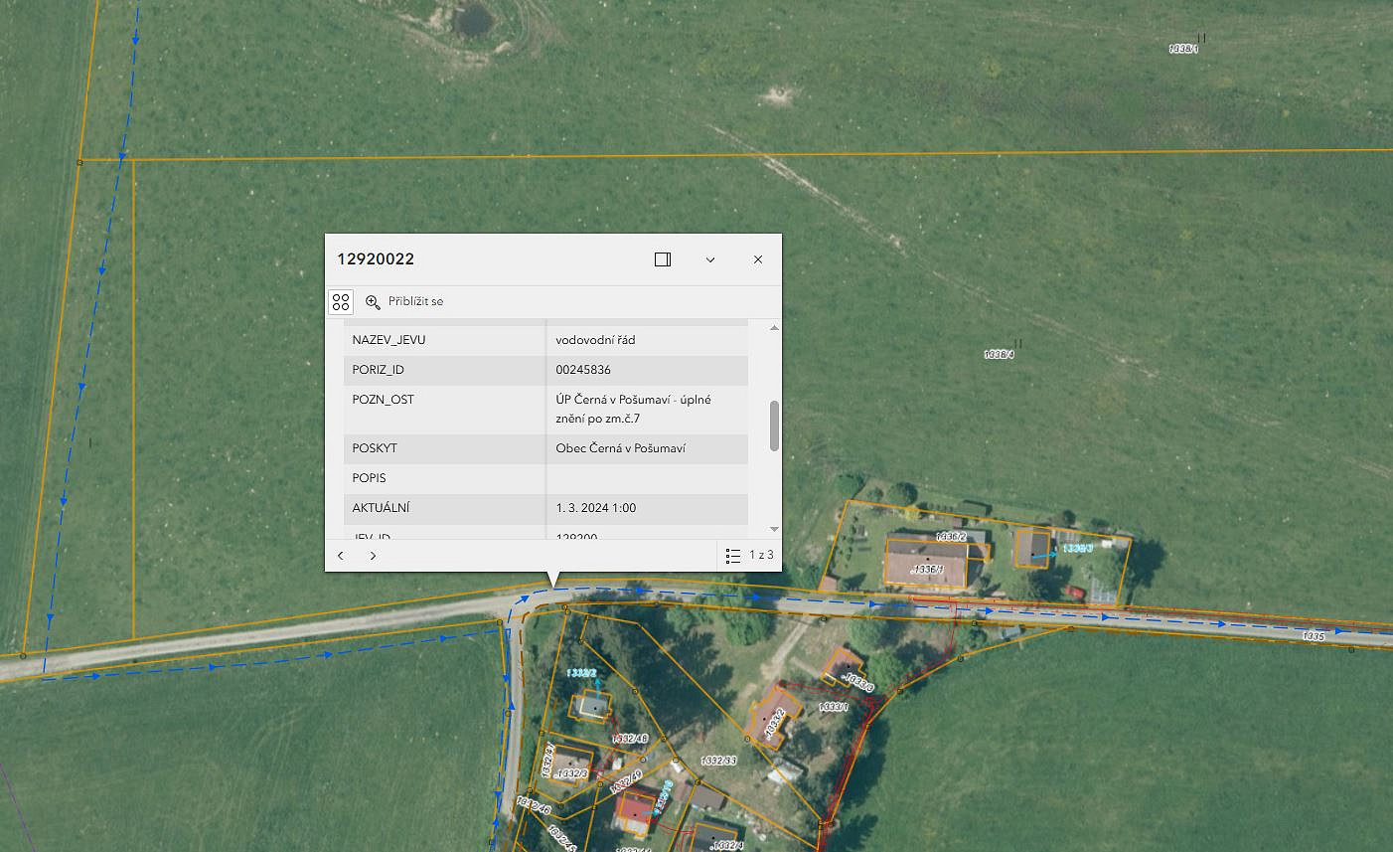The width and height of the screenshot is (1393, 852).
Task: Click the POSKYT field name
Action: point(375,448)
